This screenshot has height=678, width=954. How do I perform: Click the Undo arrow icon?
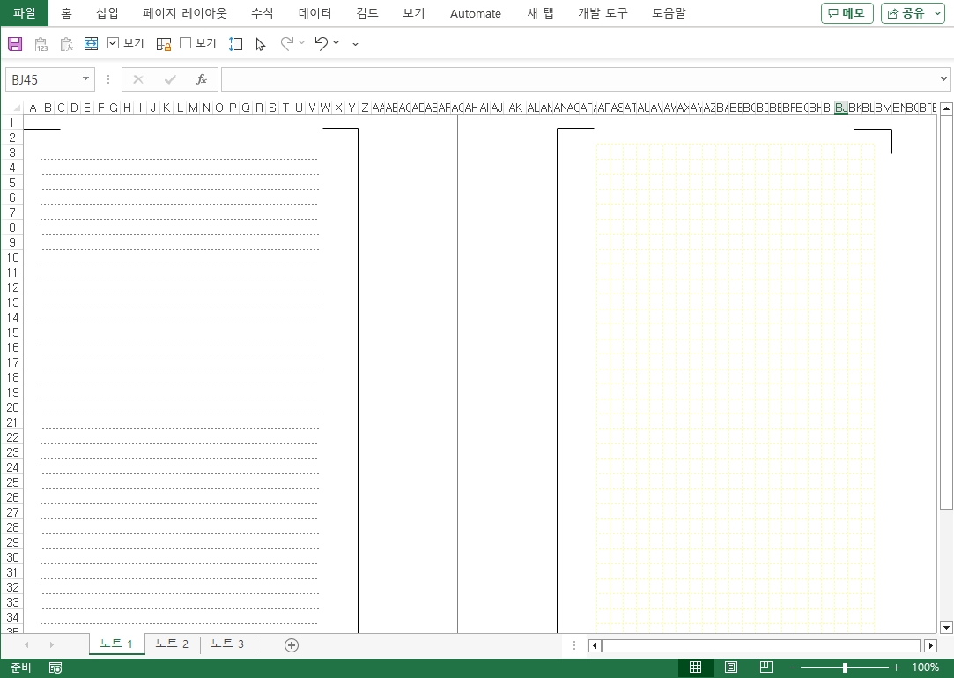click(322, 43)
